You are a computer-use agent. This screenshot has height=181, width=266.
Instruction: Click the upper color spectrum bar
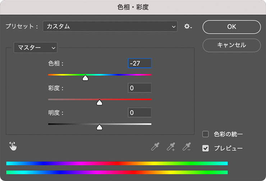click(x=117, y=163)
